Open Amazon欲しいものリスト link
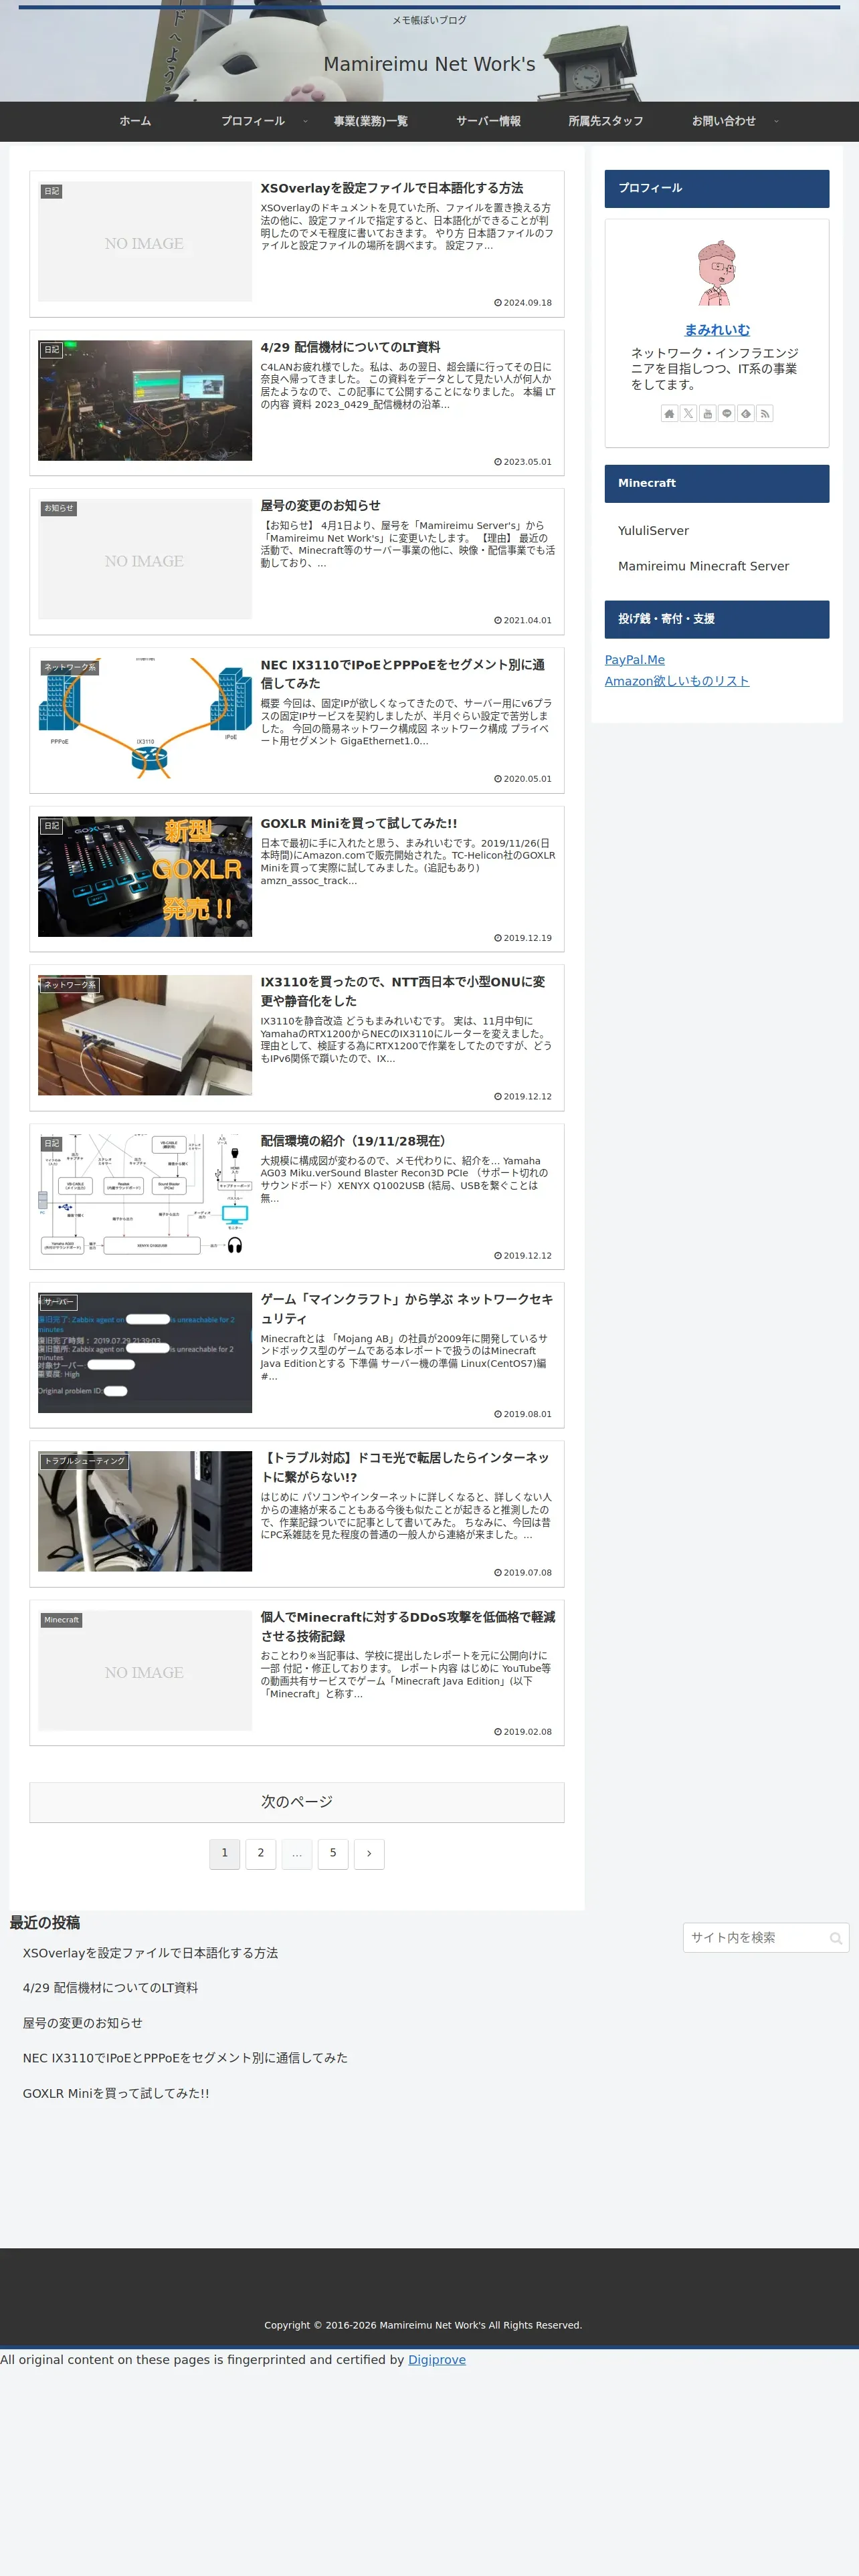This screenshot has height=2576, width=859. coord(676,681)
